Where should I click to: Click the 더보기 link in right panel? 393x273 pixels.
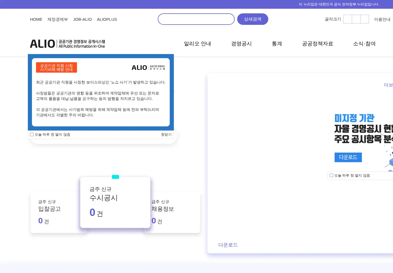[x=388, y=85]
